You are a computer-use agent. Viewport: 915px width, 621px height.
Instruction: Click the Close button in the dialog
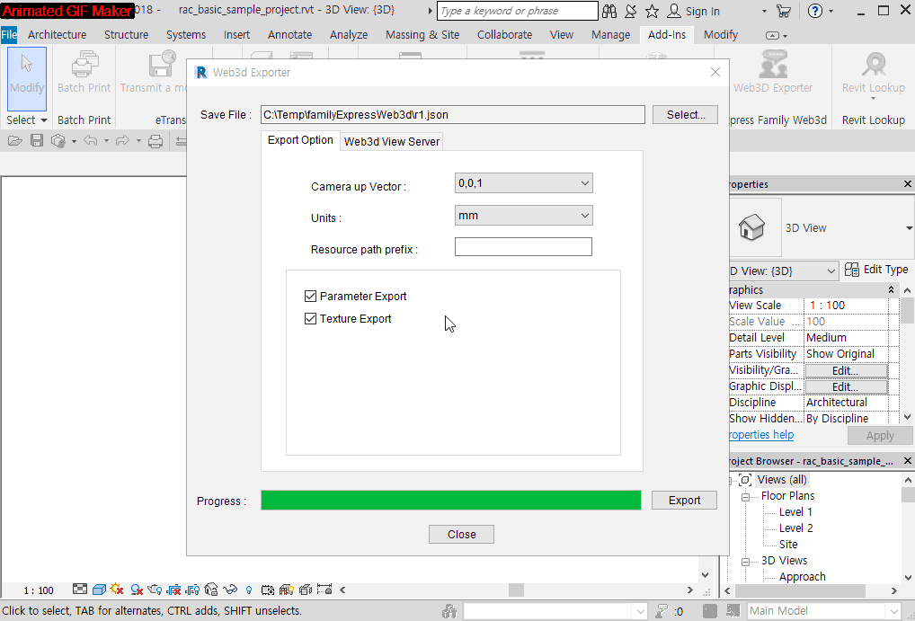pyautogui.click(x=461, y=534)
